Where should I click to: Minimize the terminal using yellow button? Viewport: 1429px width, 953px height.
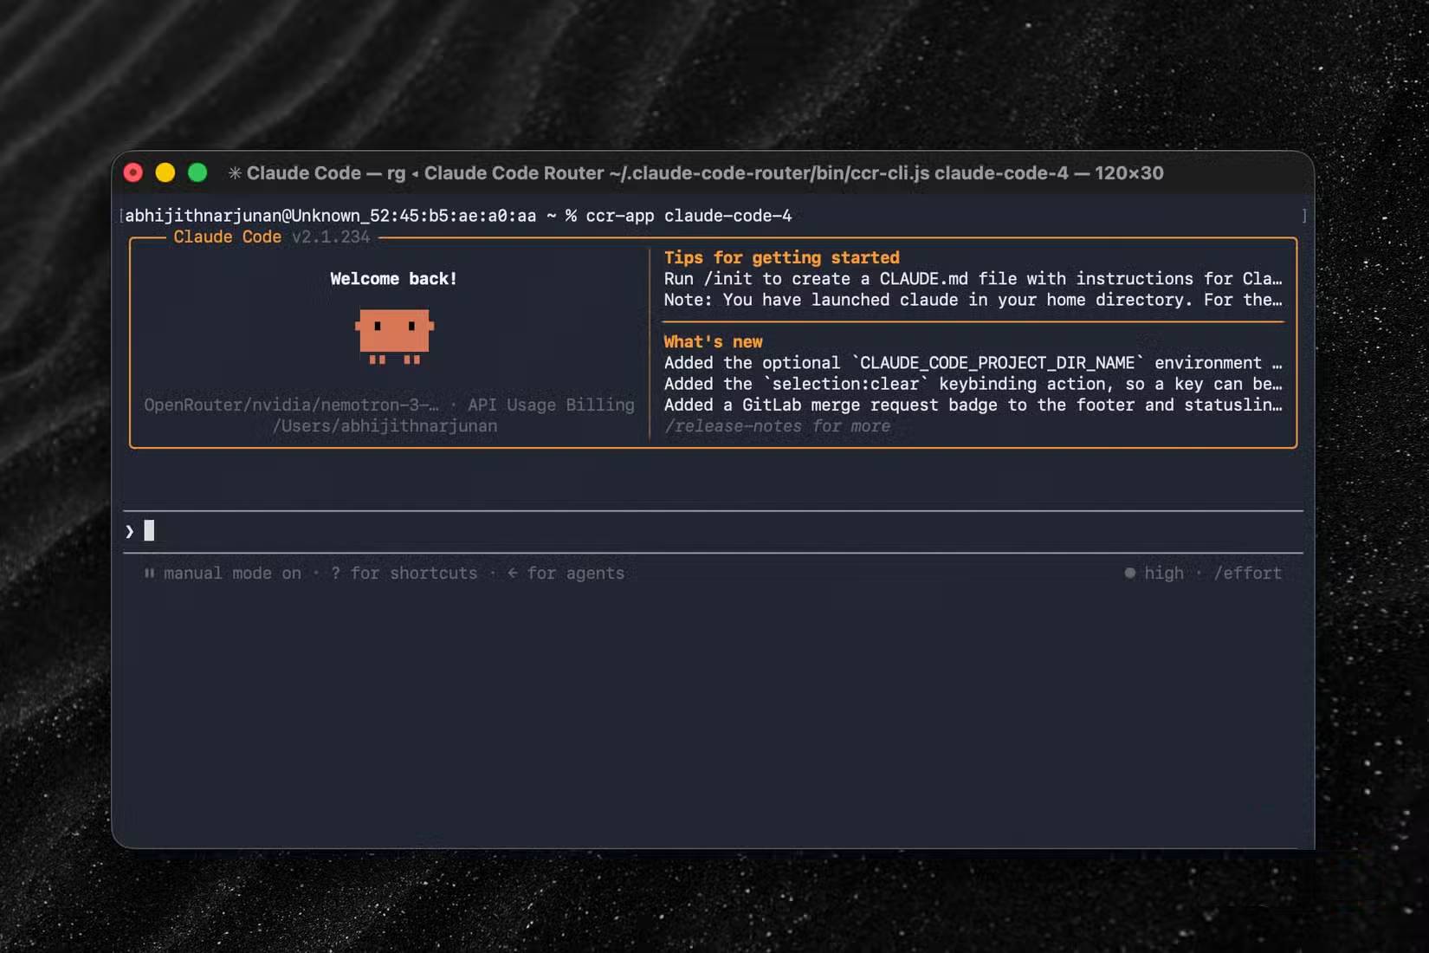tap(165, 172)
